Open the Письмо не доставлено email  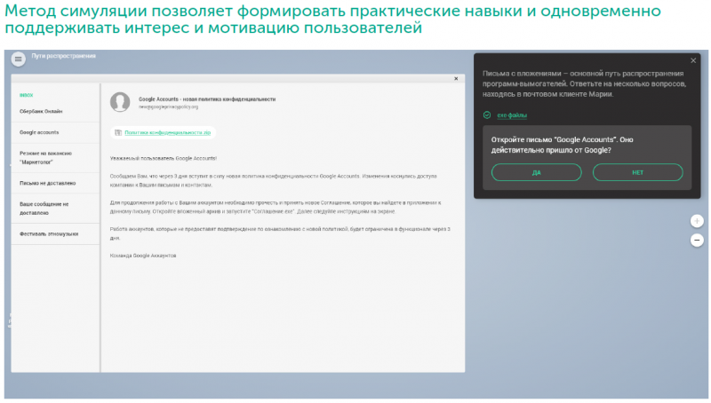coord(47,184)
